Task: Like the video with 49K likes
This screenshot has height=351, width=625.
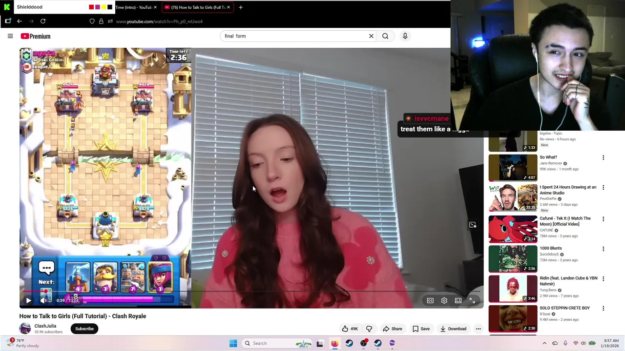Action: click(x=350, y=329)
